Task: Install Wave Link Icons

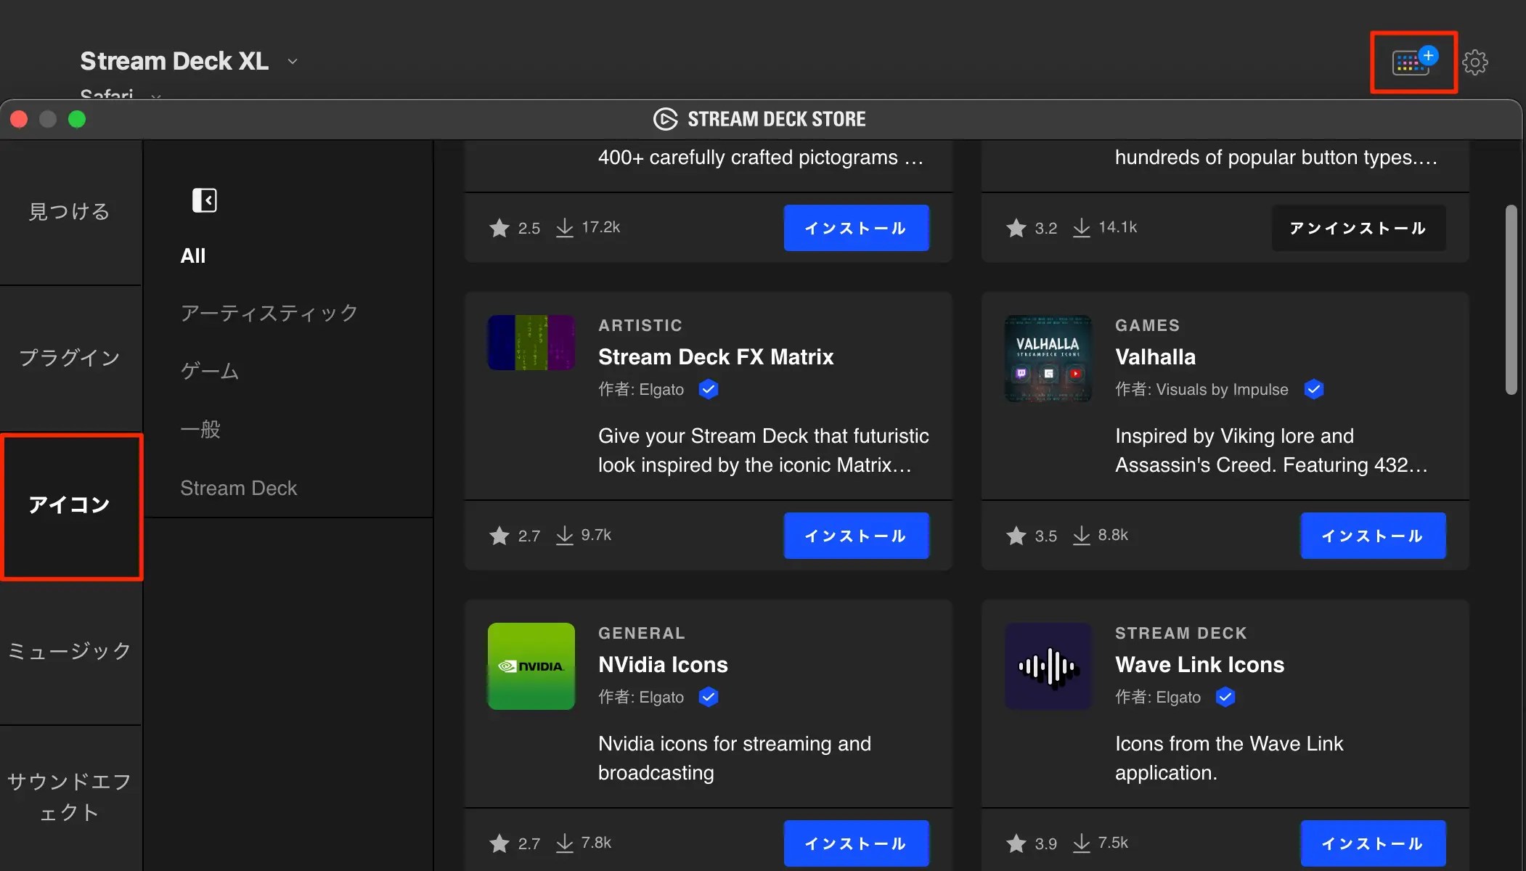Action: (x=1374, y=843)
